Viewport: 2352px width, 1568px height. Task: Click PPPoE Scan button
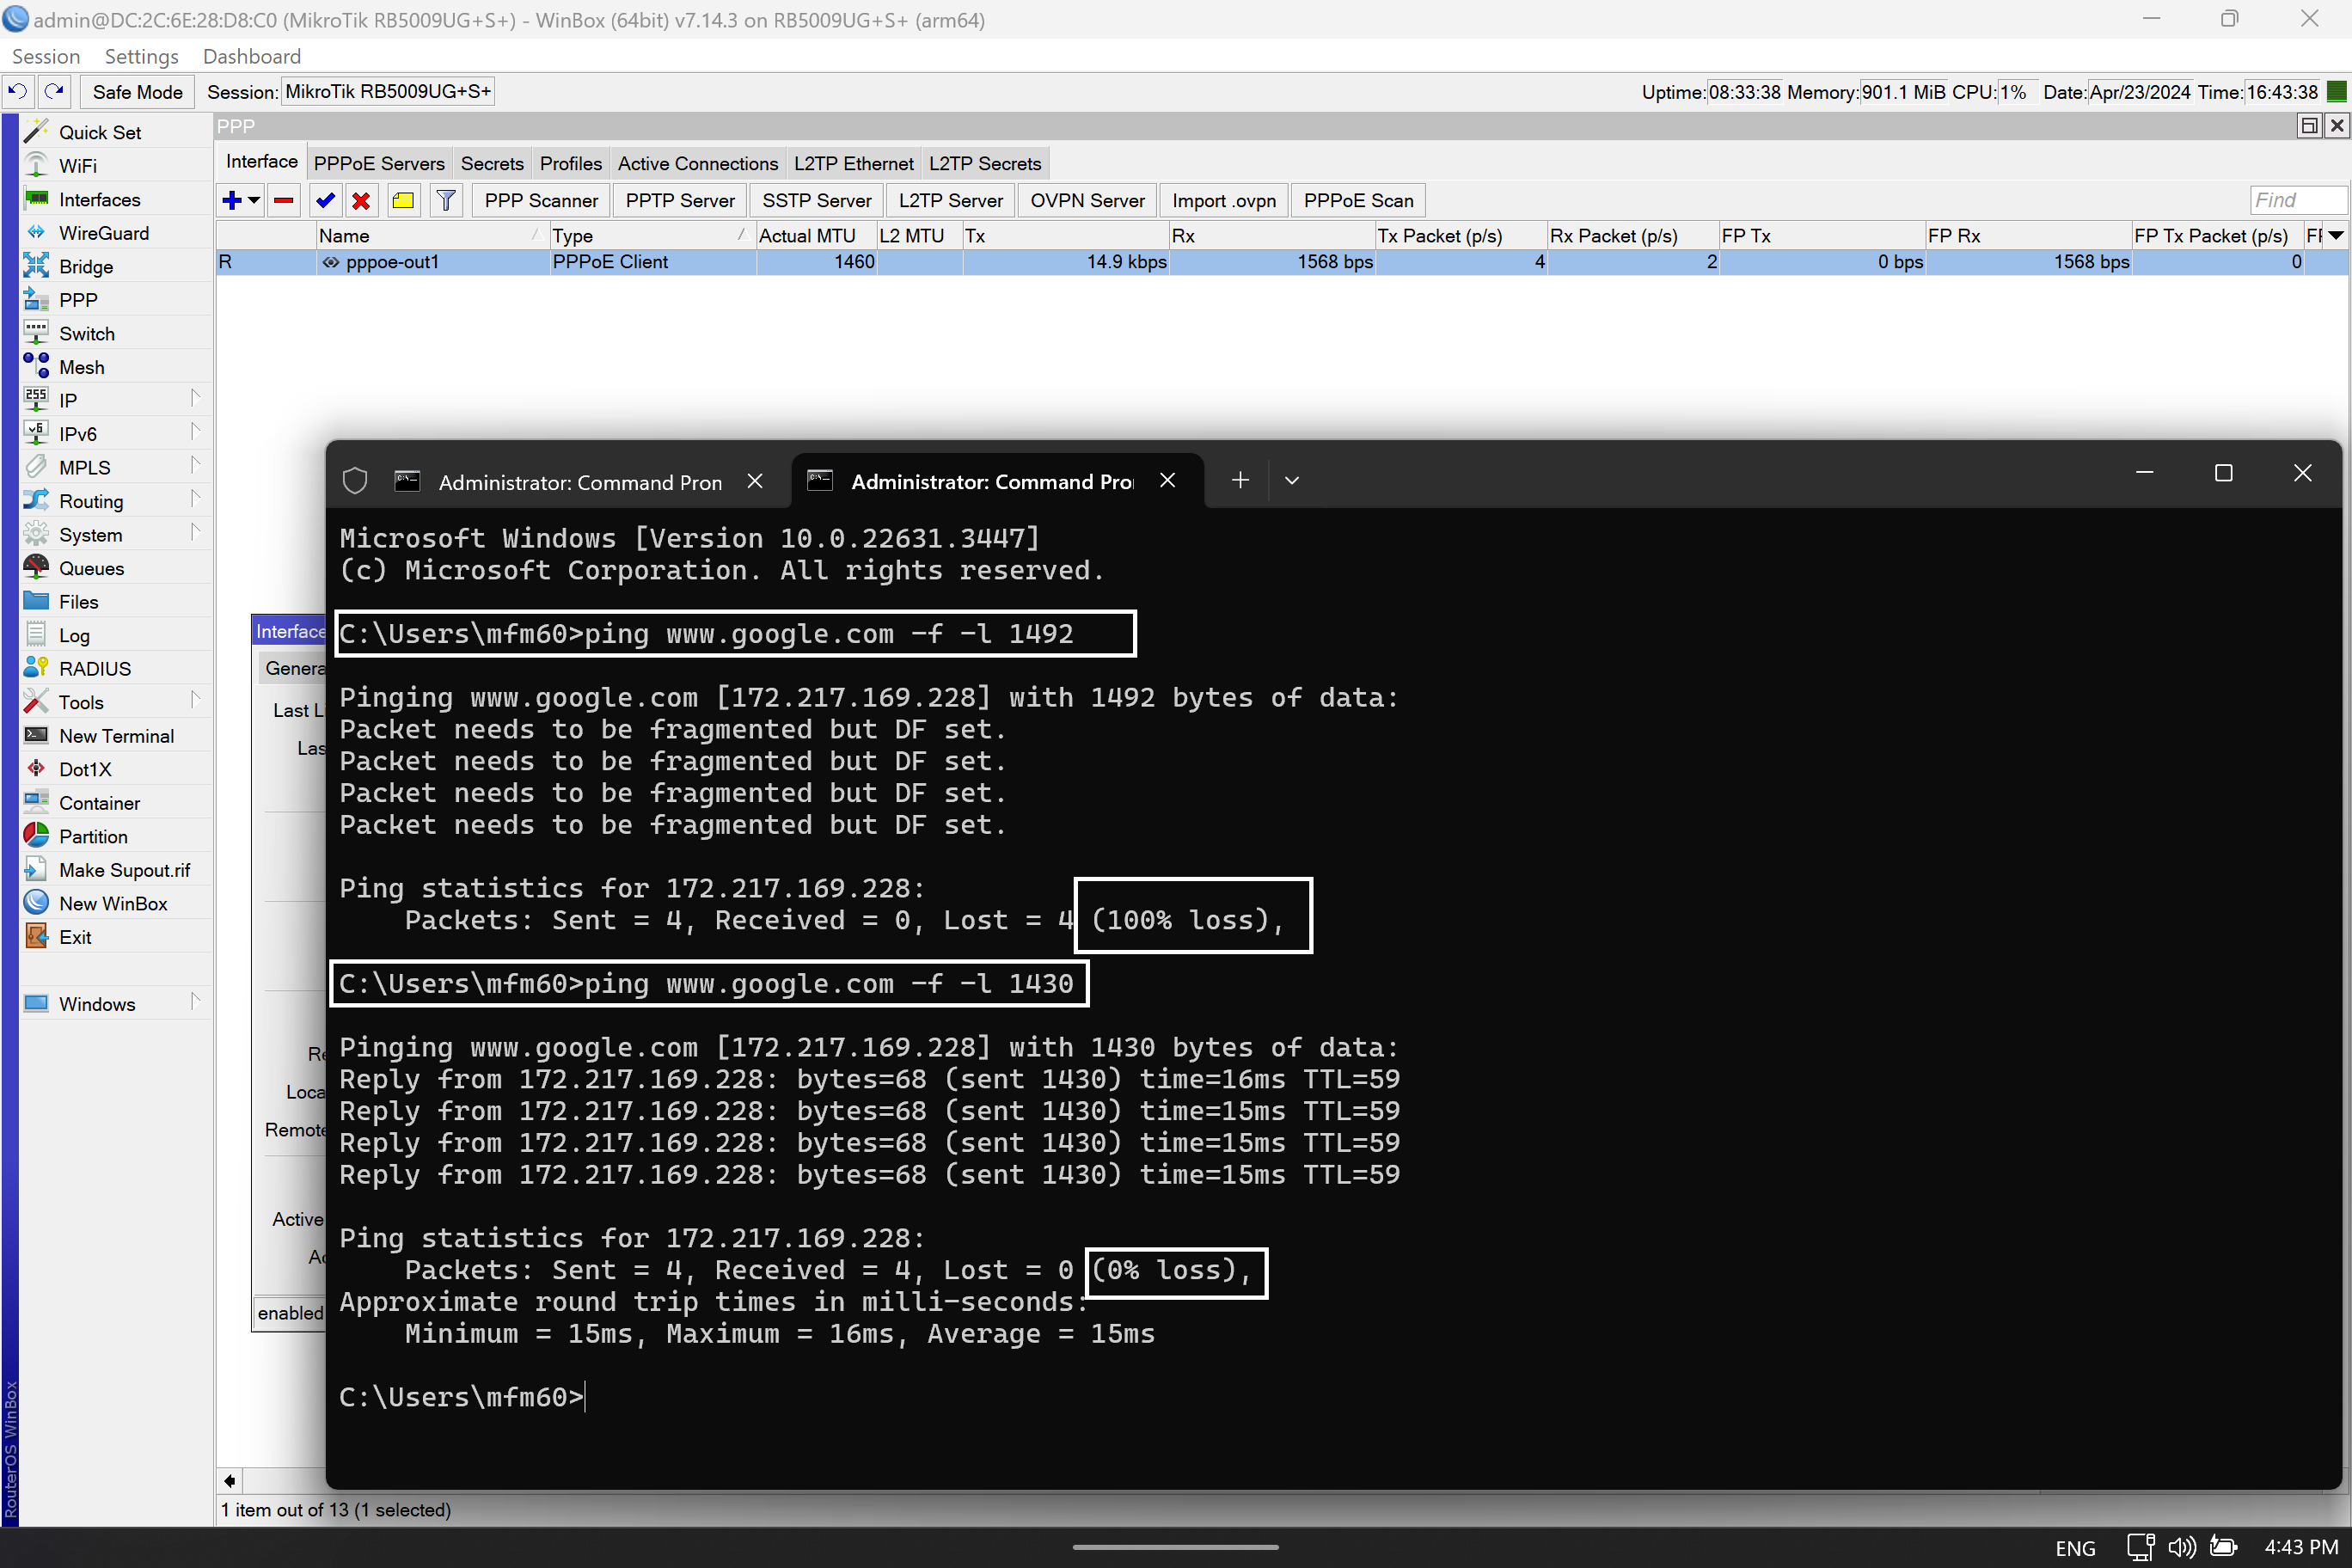click(1358, 200)
